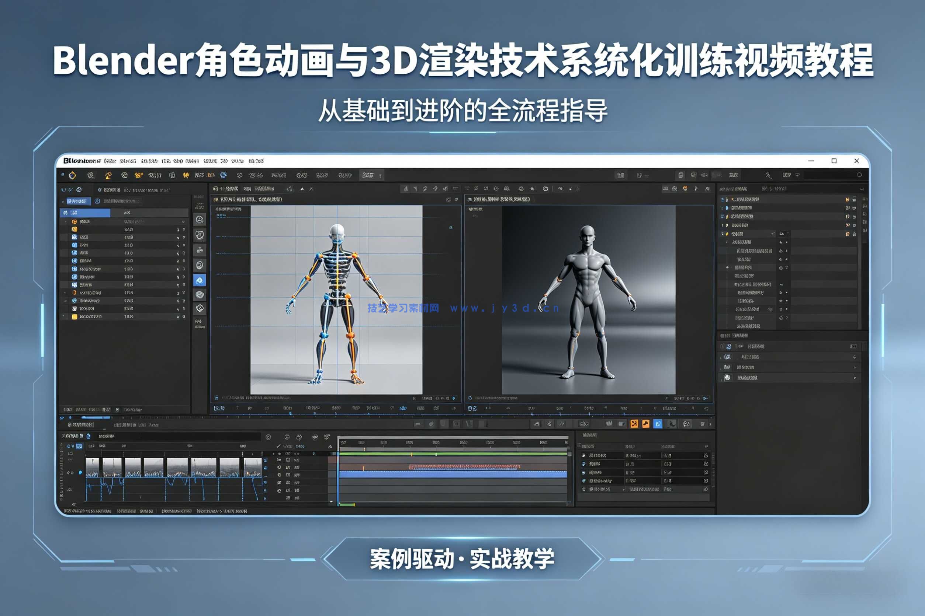Click the skeleton rig figure in left viewport
The width and height of the screenshot is (925, 616).
click(337, 304)
